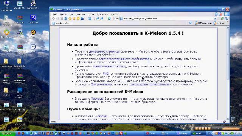The height and width of the screenshot is (136, 242).
Task: Click the heading Начало работы
Action: 83,45
